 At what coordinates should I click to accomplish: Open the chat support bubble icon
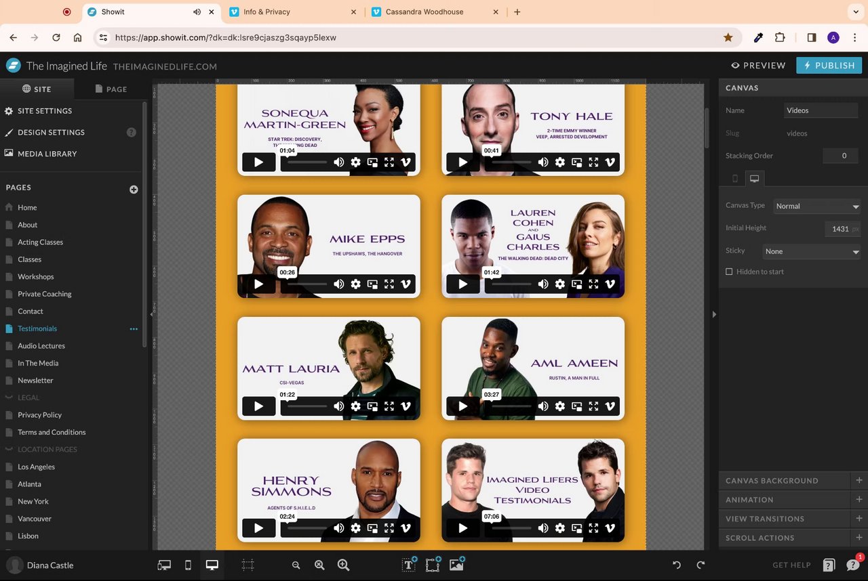click(853, 565)
